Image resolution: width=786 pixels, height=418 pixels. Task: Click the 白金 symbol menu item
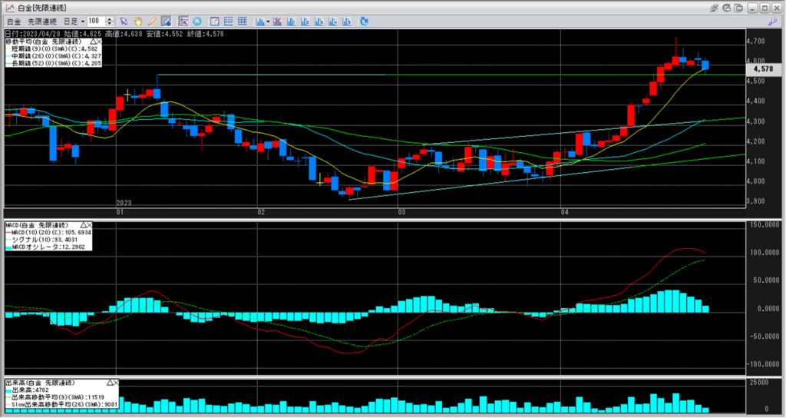13,21
